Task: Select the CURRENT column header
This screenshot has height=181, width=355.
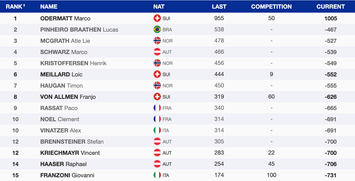Action: coord(330,6)
